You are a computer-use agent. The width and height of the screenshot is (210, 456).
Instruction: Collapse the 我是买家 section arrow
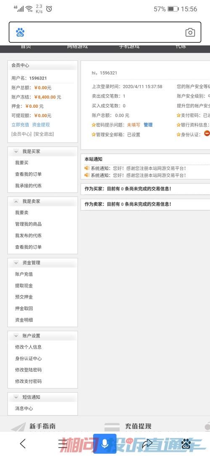pos(16,152)
